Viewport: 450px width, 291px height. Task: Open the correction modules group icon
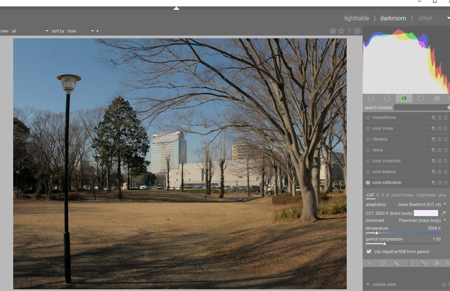(x=420, y=98)
